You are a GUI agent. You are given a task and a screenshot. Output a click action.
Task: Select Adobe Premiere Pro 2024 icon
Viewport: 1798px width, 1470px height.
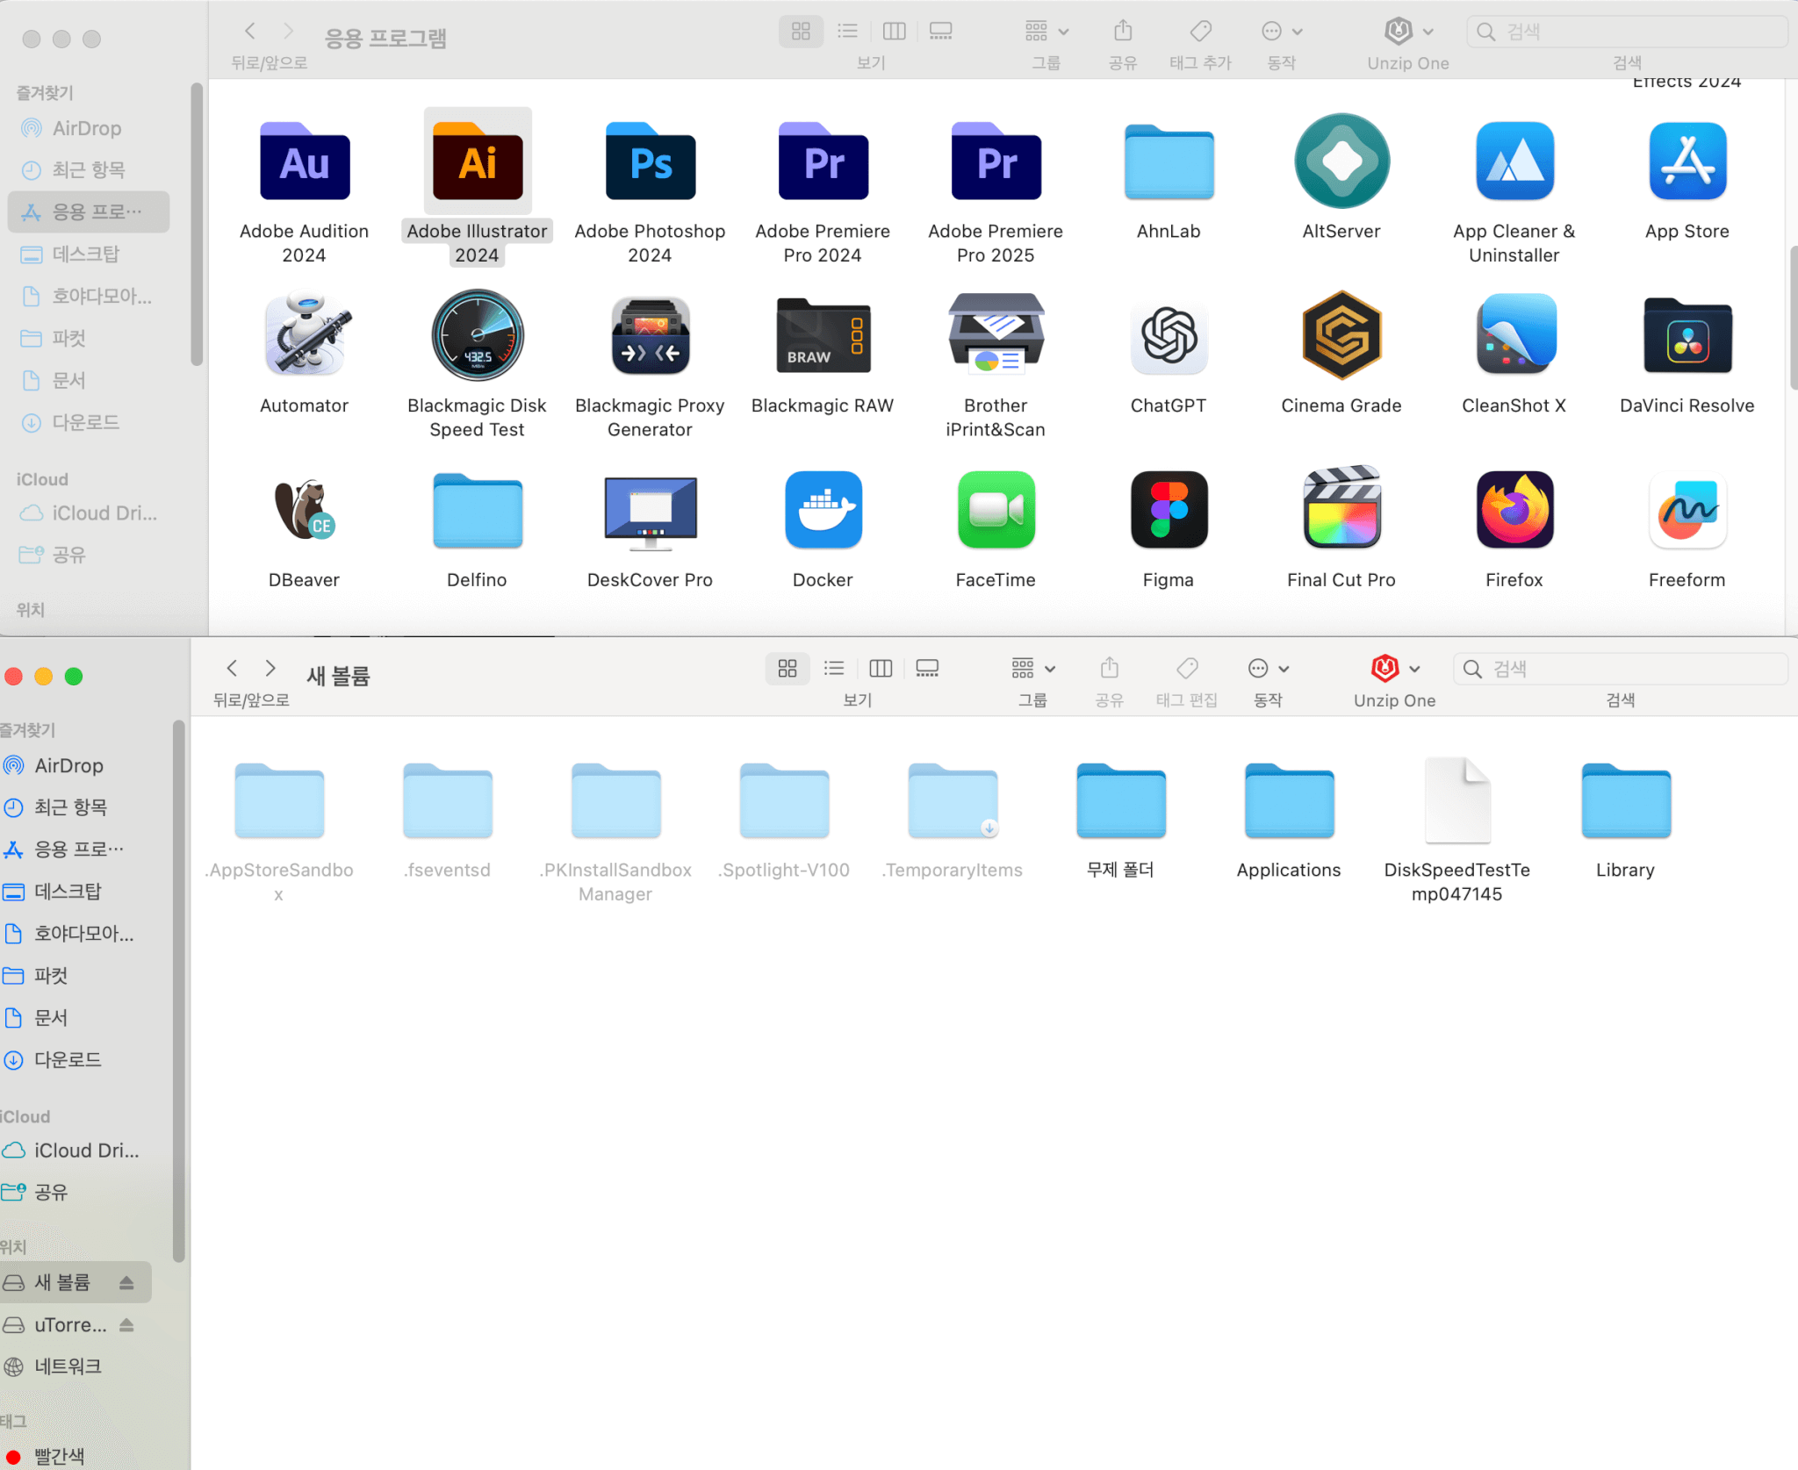[823, 161]
